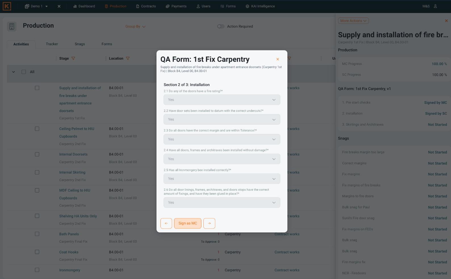Click the K logo icon in top bar
451x279 pixels.
[x=7, y=6]
